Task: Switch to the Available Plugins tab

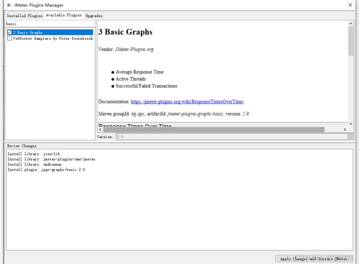Action: (64, 15)
